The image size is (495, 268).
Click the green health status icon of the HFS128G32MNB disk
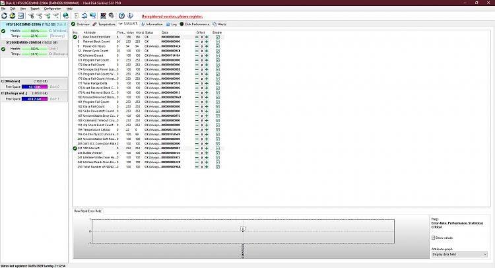(3, 31)
